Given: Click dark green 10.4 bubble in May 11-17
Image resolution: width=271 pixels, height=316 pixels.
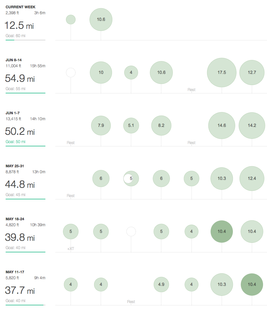Looking at the screenshot, I should tap(252, 285).
